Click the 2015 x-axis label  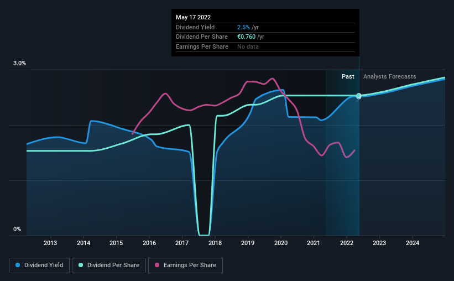point(116,243)
